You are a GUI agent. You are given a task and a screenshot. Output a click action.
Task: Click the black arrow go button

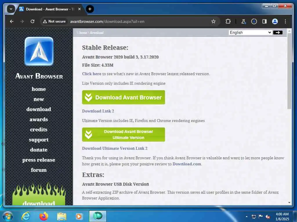coord(278,32)
